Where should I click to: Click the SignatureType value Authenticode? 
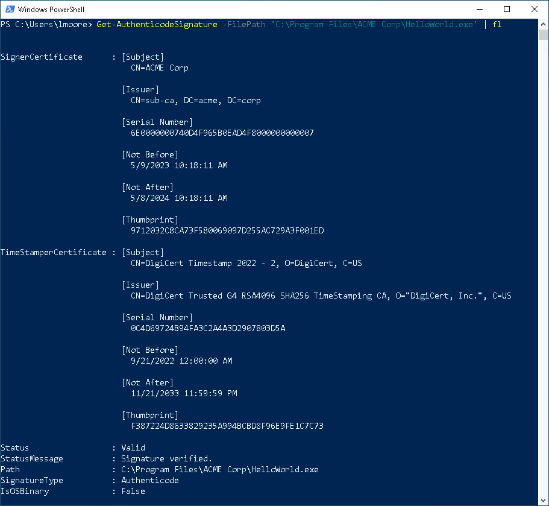(x=150, y=480)
